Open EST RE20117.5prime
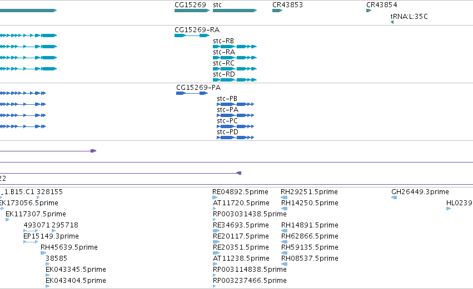The height and width of the screenshot is (289, 473). (x=216, y=242)
